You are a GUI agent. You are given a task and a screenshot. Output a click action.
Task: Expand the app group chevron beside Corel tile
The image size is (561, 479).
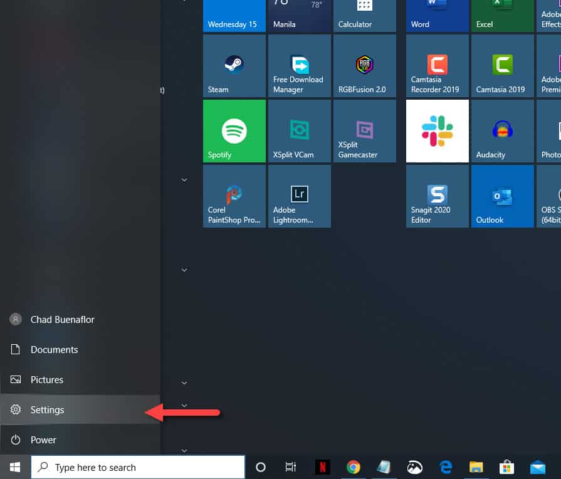click(184, 180)
